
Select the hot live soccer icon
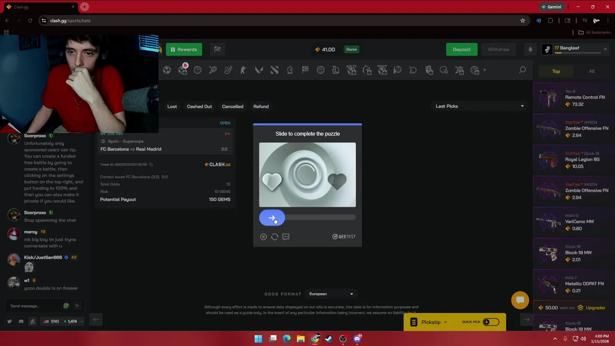[x=183, y=70]
